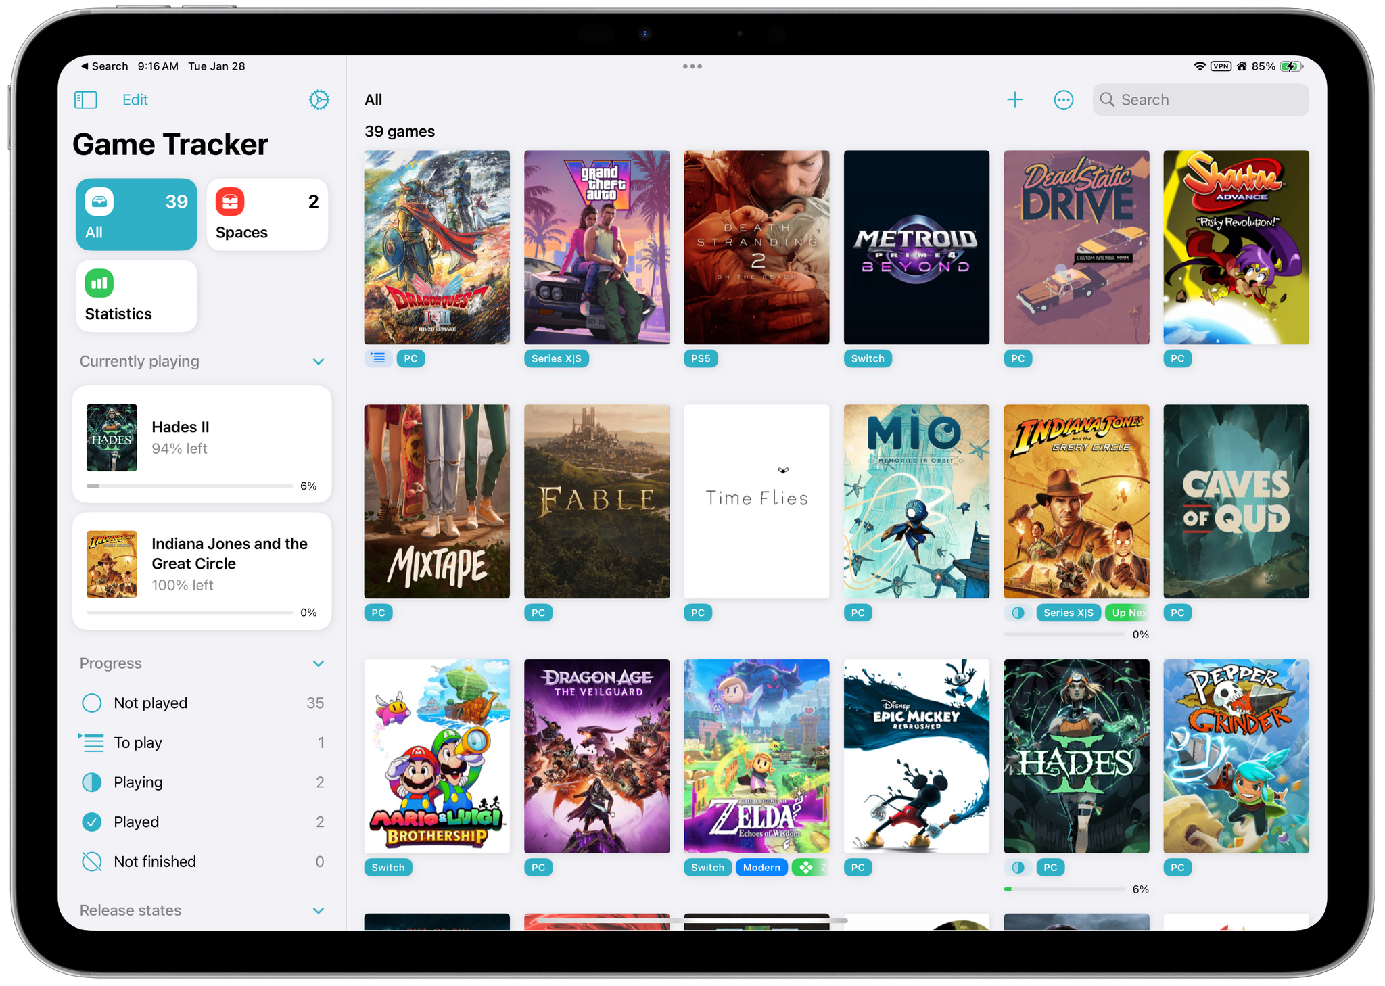The height and width of the screenshot is (986, 1385).
Task: Open Dragon Quest I & II cover
Action: [x=437, y=248]
